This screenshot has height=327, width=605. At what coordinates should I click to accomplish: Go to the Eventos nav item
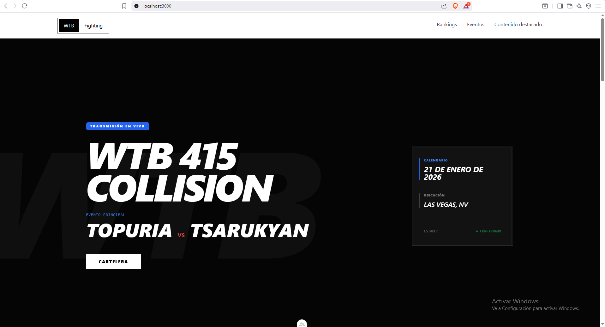pos(476,25)
